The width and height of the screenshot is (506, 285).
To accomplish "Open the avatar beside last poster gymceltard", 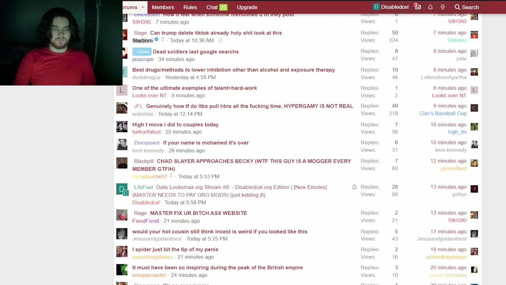I will 474,163.
